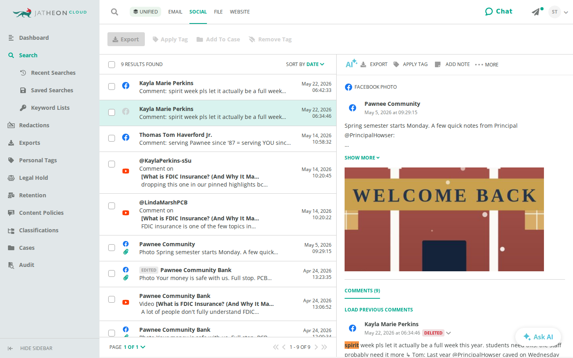Click the search magnifier icon in top bar
573x358 pixels.
pos(115,12)
